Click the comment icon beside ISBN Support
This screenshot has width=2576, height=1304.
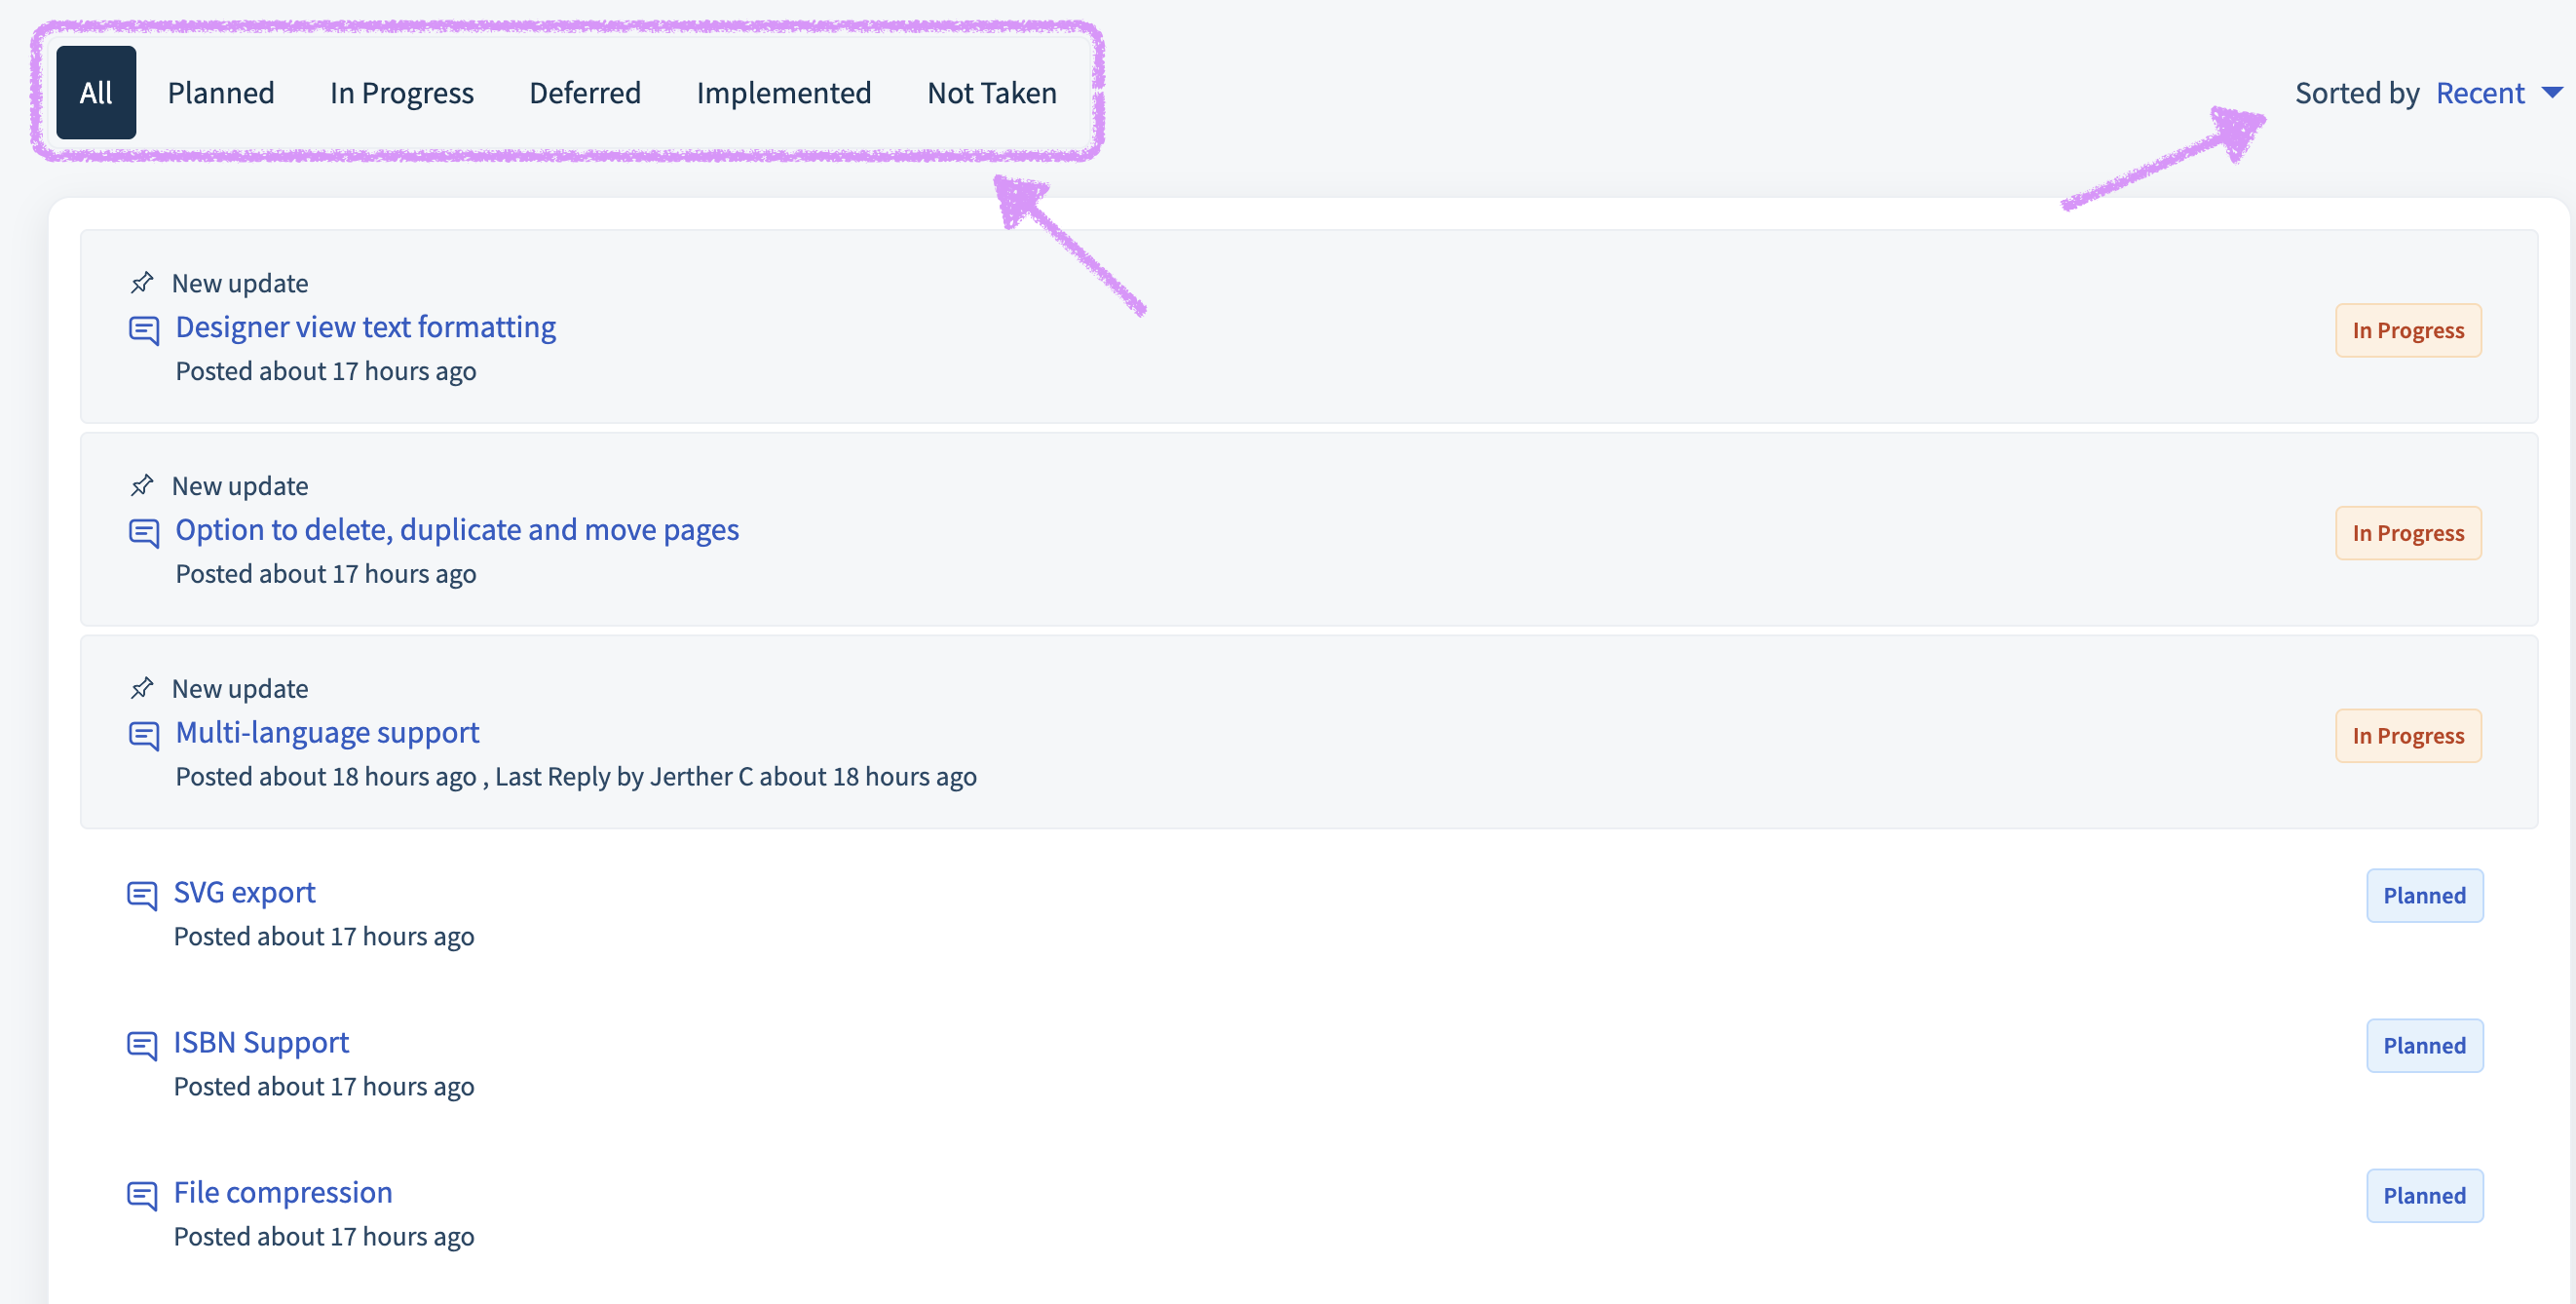point(142,1045)
